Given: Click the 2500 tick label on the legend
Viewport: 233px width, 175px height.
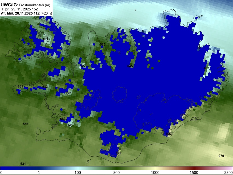Looking at the screenshot, I should pyautogui.click(x=229, y=173).
